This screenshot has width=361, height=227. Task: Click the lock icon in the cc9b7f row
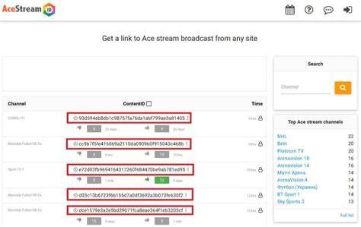point(260,144)
